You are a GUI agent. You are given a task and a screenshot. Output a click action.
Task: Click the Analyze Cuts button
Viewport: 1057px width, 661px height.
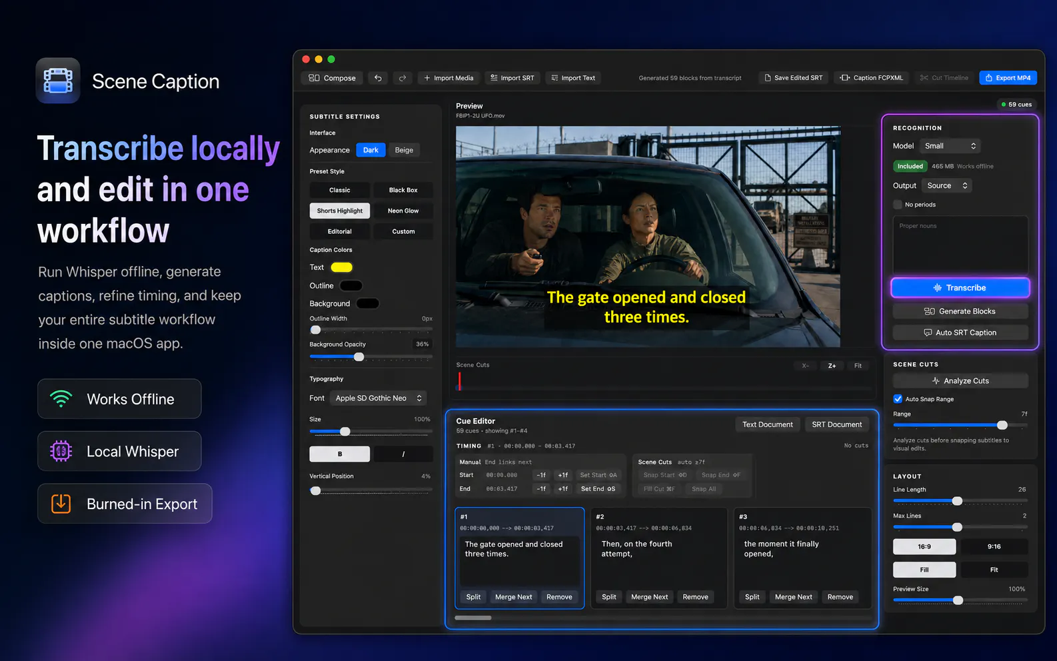[960, 380]
